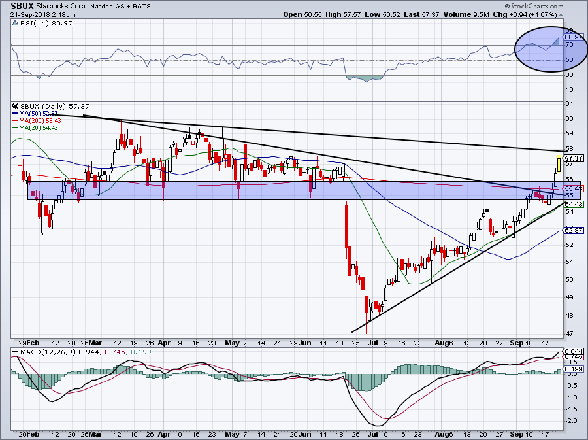Click the Last 57.37 value in the header

422,14
